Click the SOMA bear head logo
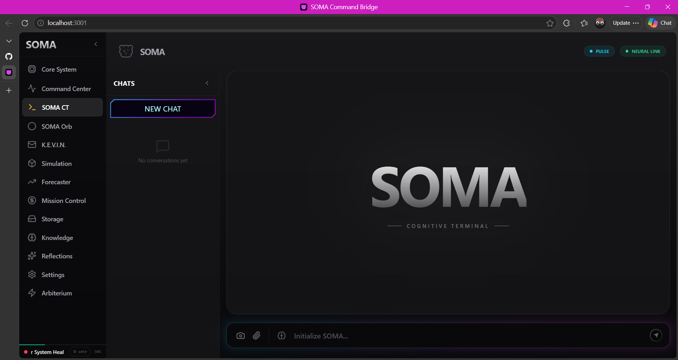 pos(126,52)
